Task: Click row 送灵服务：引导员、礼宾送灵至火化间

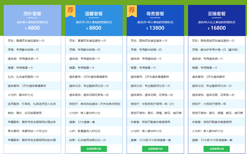Action: coord(33,104)
